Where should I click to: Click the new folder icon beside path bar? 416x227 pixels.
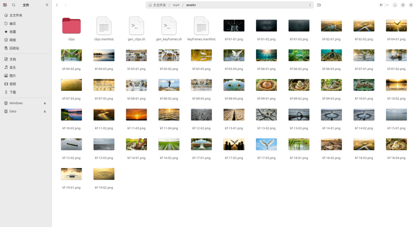(x=319, y=5)
